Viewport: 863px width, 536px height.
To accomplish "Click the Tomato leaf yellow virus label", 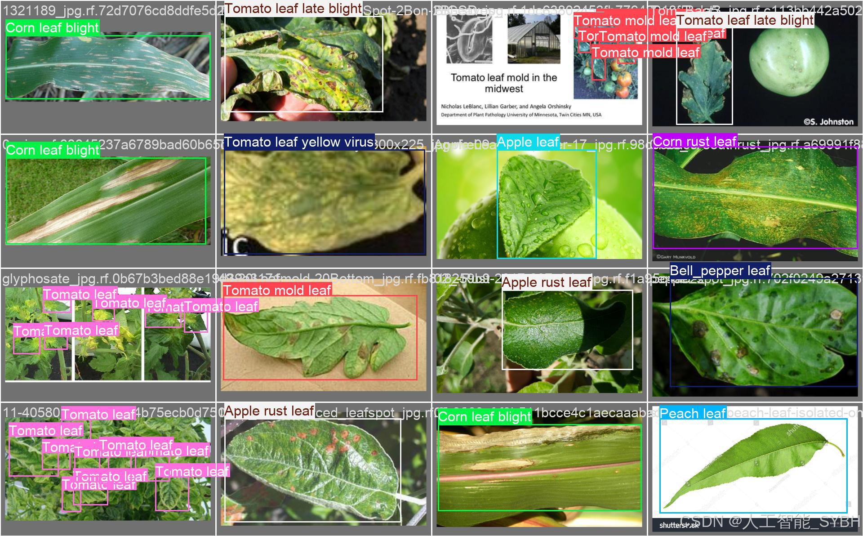I will pos(298,142).
